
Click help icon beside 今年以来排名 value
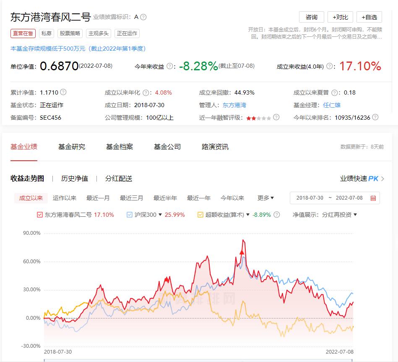point(375,117)
